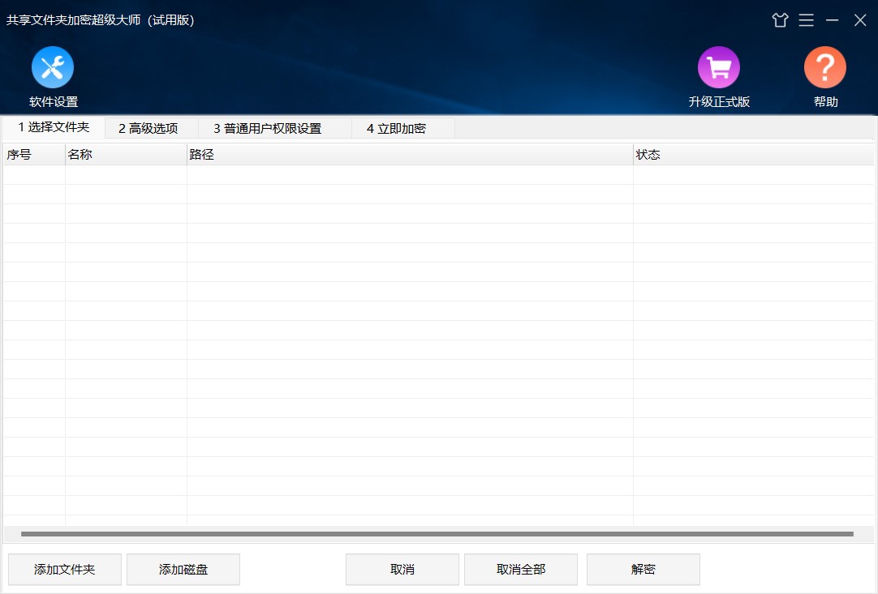Screen dimensions: 878x594
Task: Open the 3 普通用户权限设置 tab
Action: (x=268, y=128)
